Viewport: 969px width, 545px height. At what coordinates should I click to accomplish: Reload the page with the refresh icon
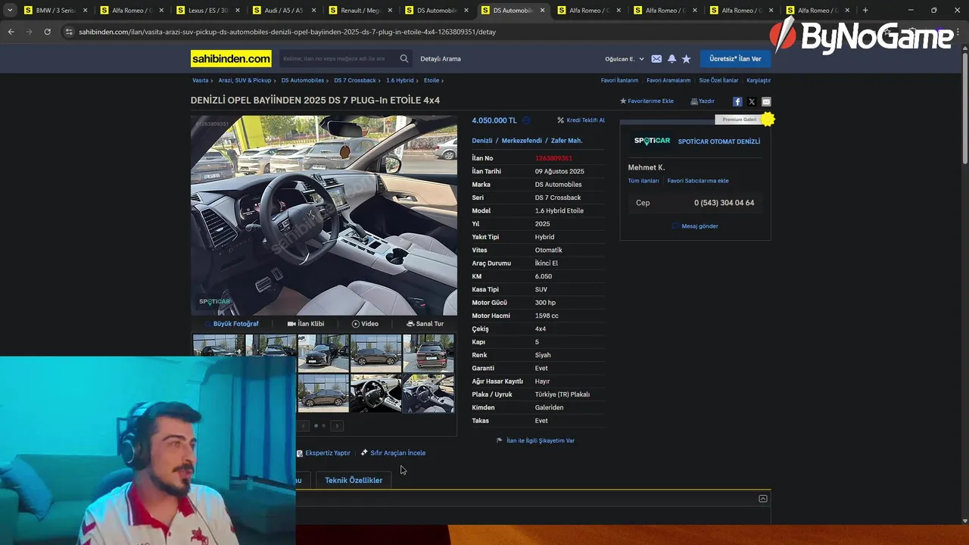[x=47, y=32]
